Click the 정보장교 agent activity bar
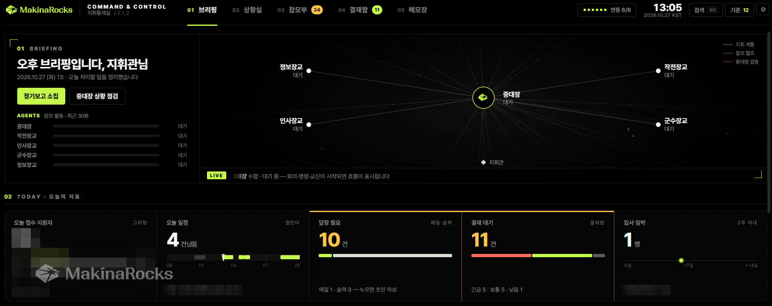Viewport: 772px width, 306px height. (106, 164)
